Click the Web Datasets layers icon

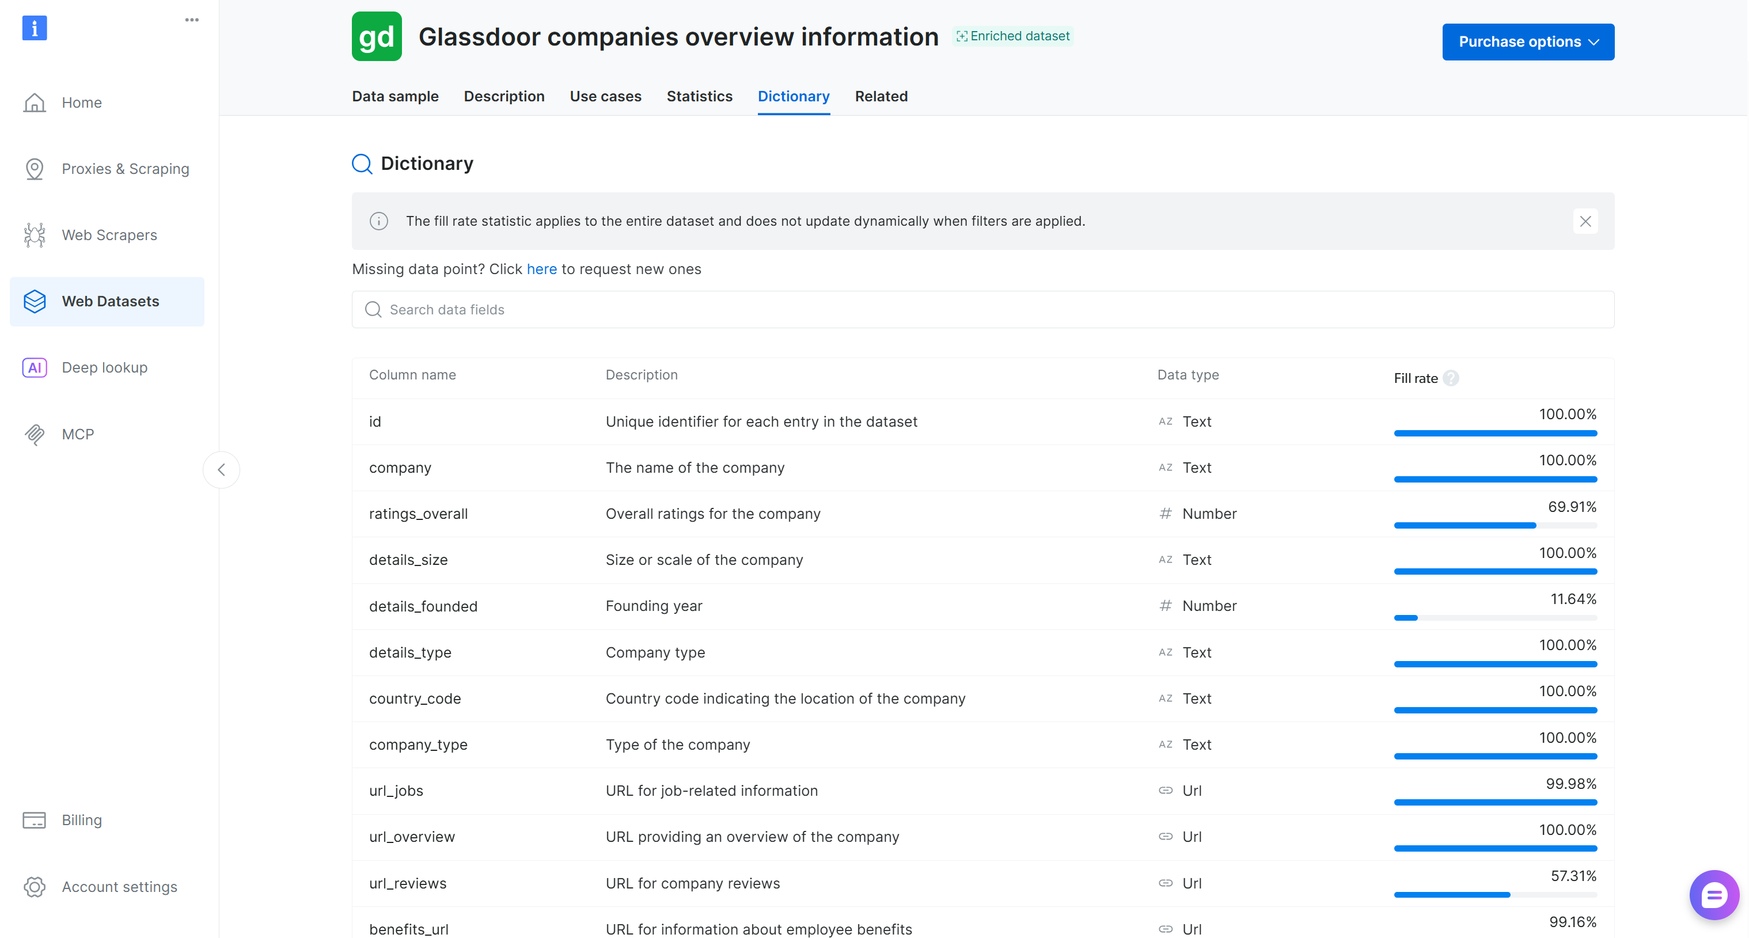coord(35,301)
